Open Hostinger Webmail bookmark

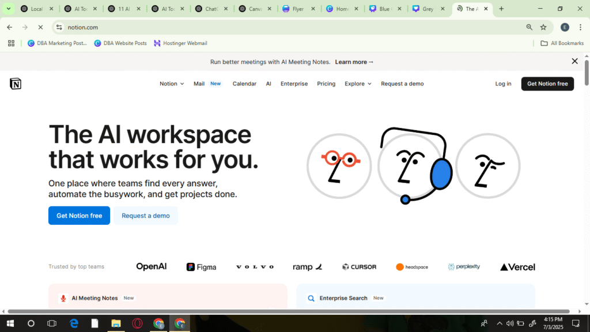coord(180,43)
